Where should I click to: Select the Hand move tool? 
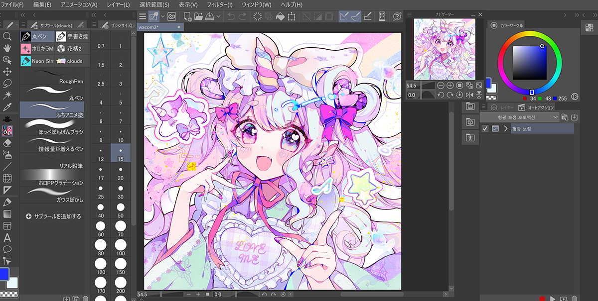pos(7,48)
